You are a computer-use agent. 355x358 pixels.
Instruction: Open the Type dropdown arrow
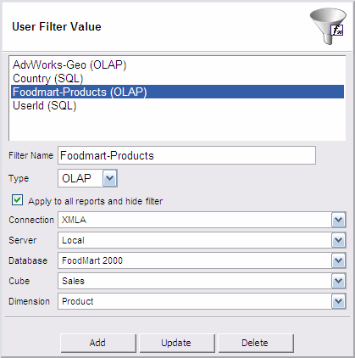point(109,178)
